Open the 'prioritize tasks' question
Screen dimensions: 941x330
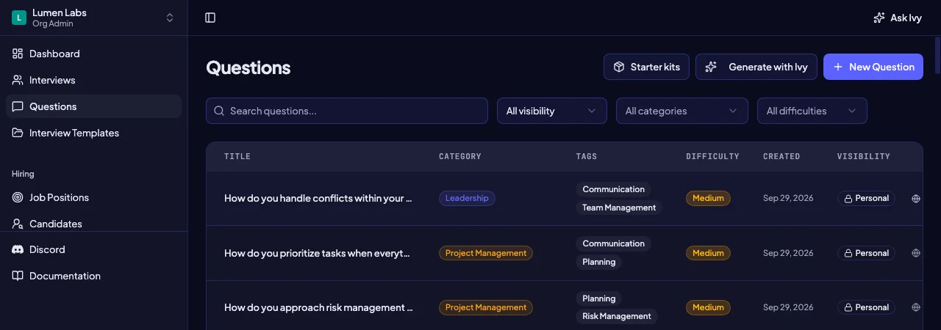click(317, 253)
